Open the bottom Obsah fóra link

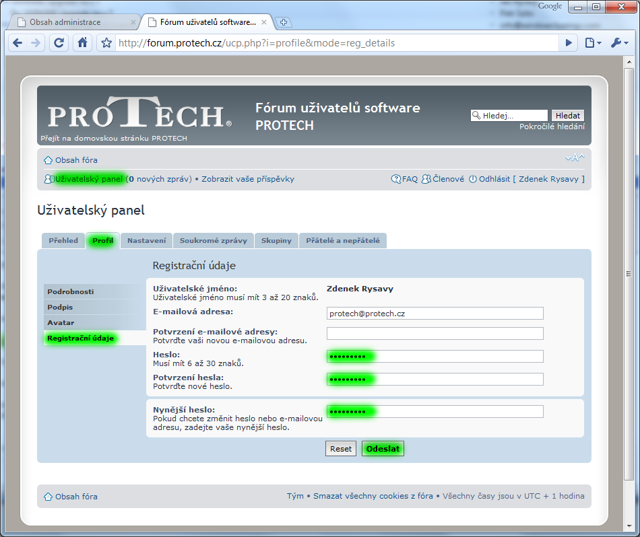click(x=76, y=497)
